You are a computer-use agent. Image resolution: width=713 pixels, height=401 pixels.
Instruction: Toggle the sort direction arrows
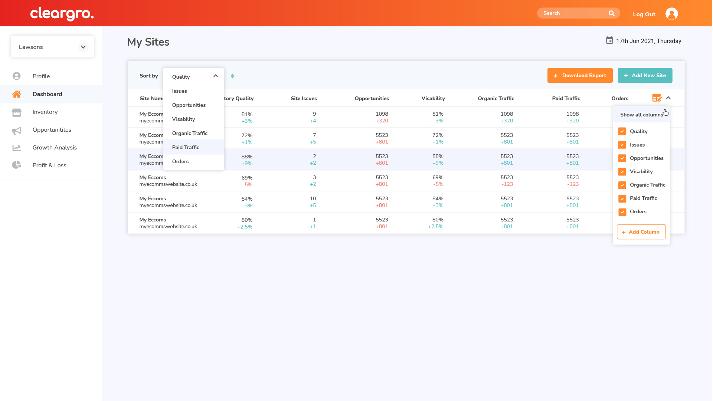click(232, 76)
